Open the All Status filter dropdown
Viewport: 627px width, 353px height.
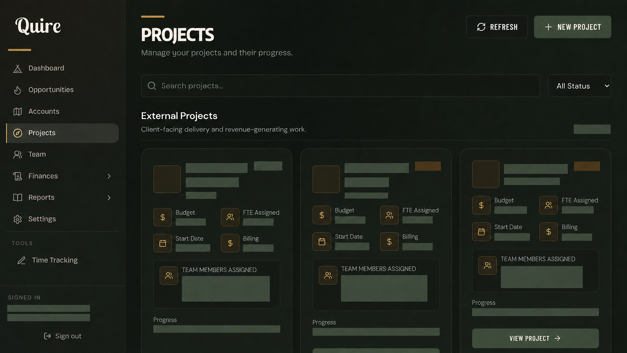(x=580, y=86)
